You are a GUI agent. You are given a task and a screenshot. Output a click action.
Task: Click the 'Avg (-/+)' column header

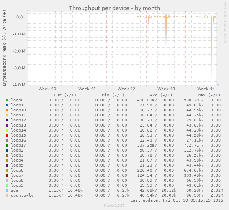(161, 95)
